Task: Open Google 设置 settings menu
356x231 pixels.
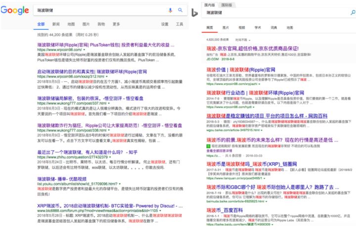Action: (164, 24)
